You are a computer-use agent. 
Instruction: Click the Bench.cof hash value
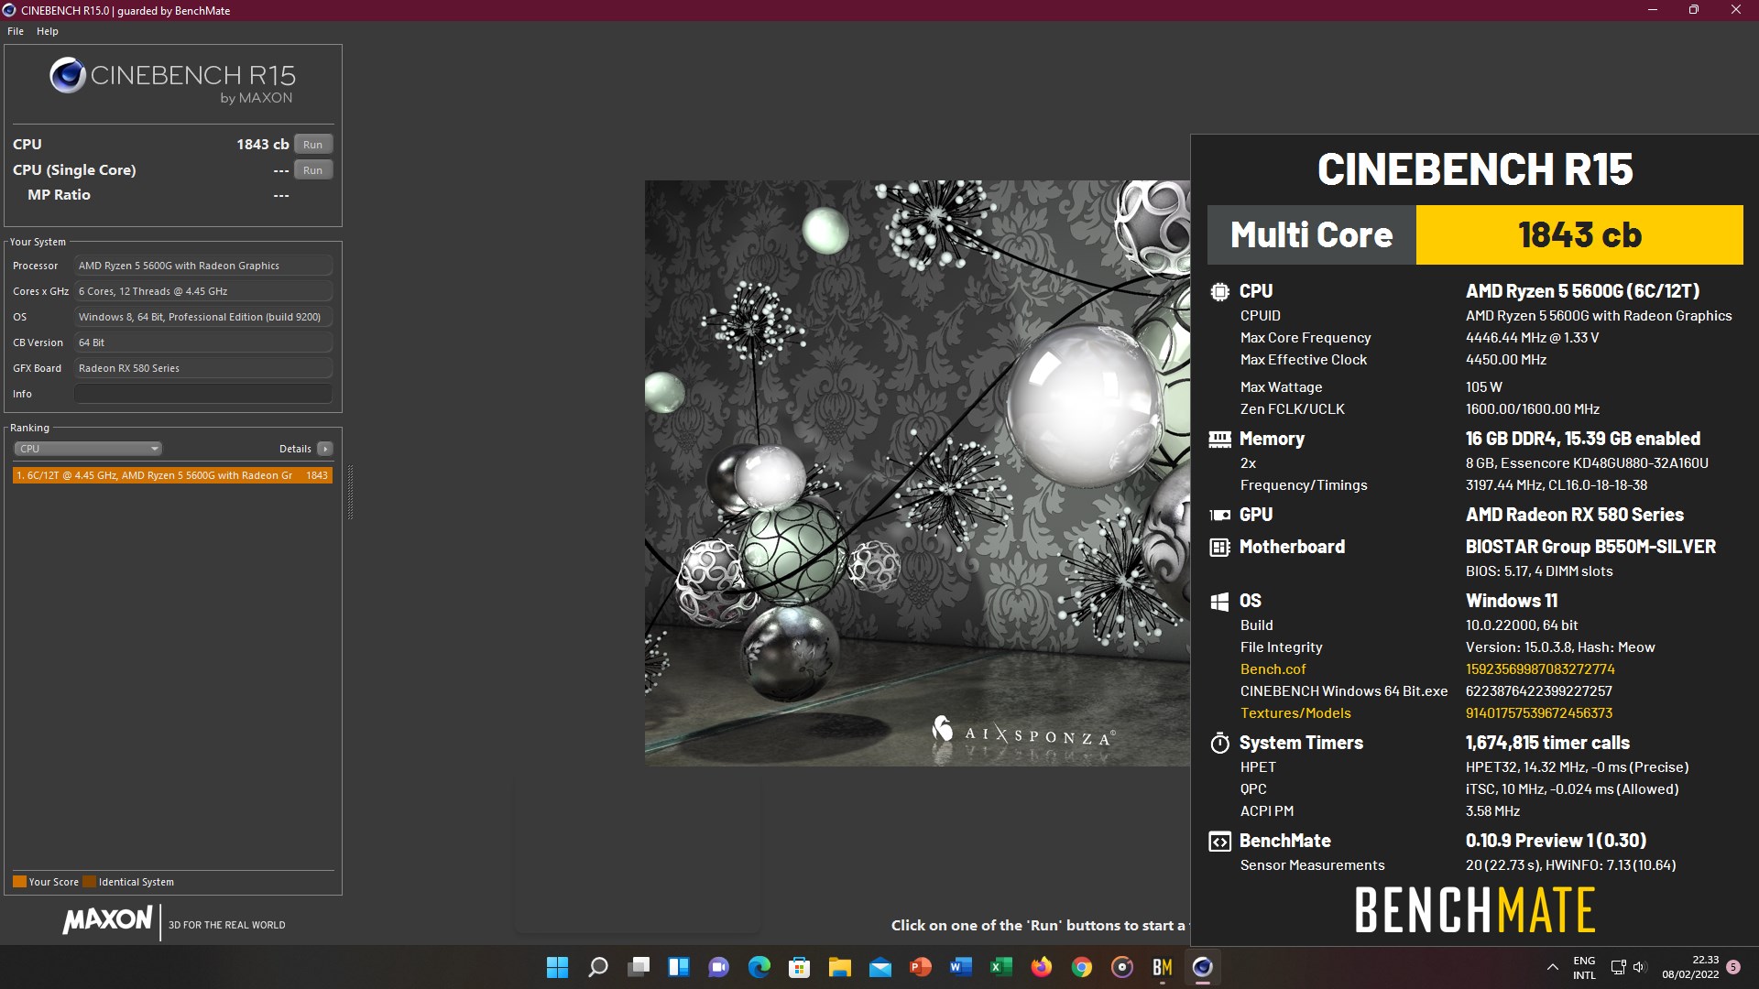(1540, 669)
